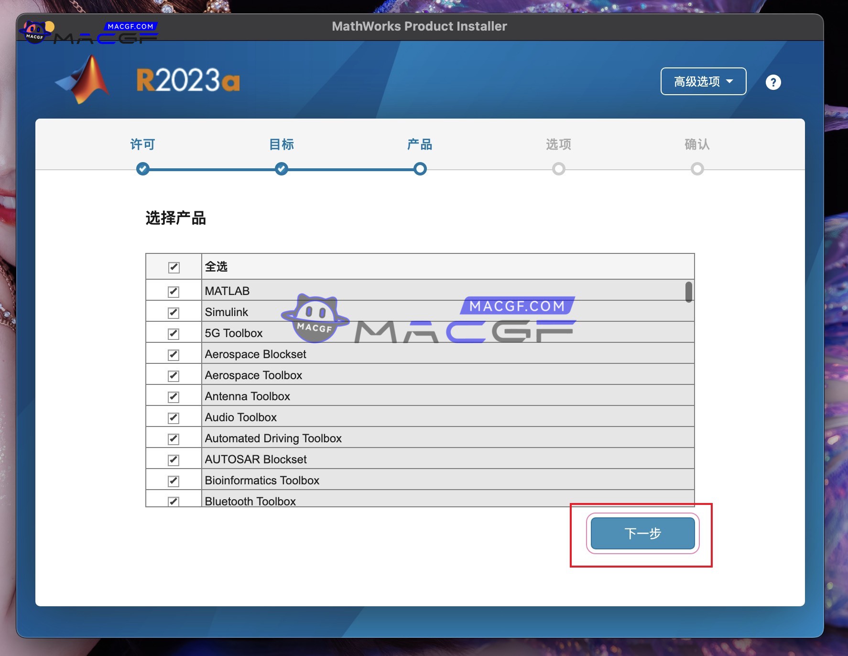Uncheck the 全选 select-all checkbox
This screenshot has width=848, height=656.
(x=174, y=267)
